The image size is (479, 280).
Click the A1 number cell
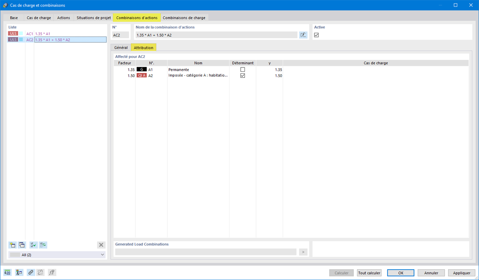150,70
